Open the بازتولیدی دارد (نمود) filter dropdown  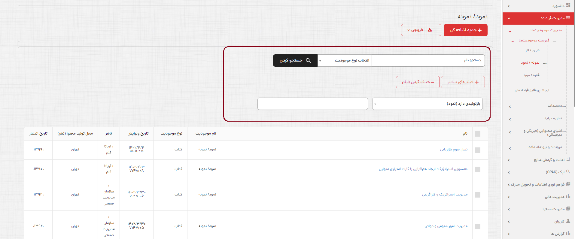(x=427, y=104)
